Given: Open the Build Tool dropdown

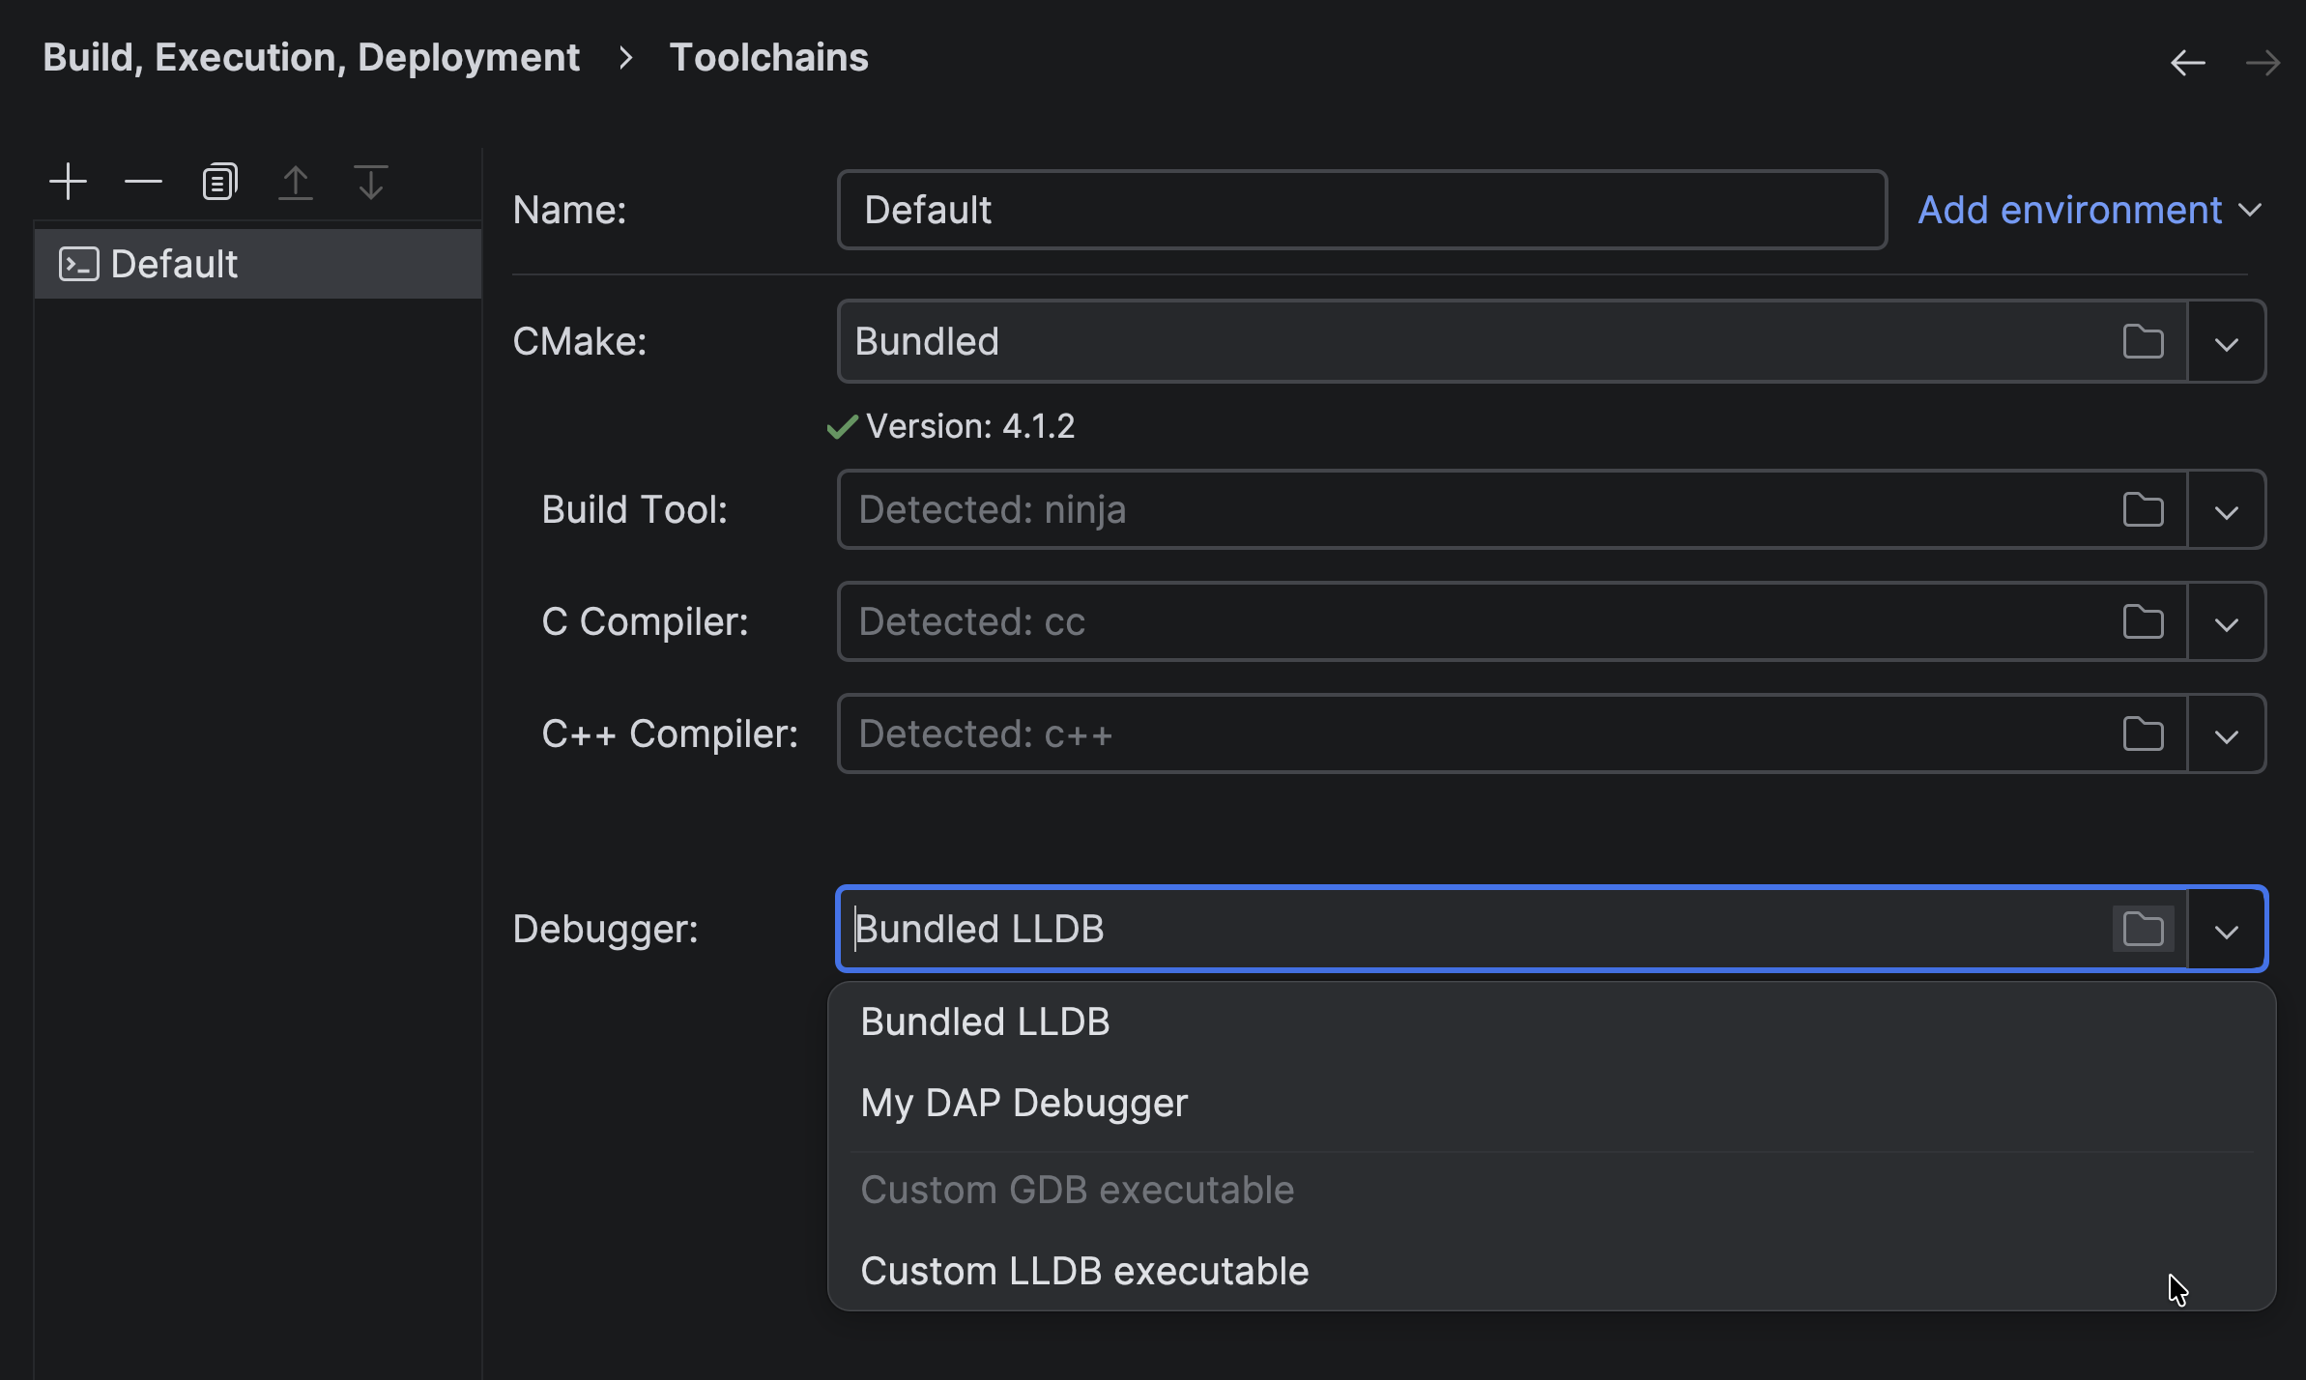Looking at the screenshot, I should [x=2226, y=509].
